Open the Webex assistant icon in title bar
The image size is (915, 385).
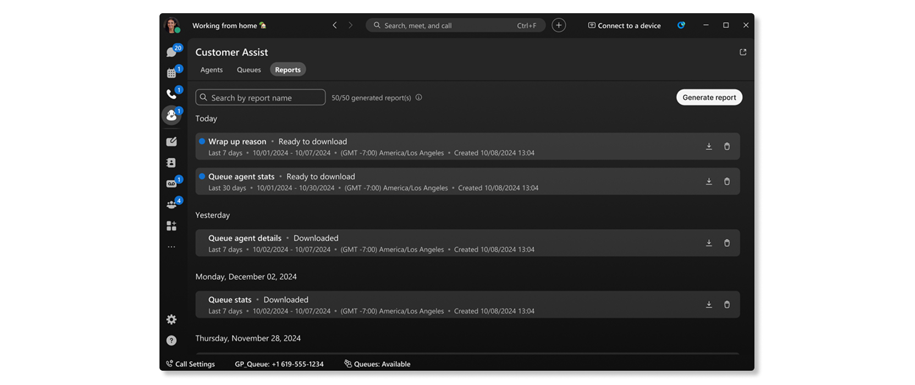[681, 25]
